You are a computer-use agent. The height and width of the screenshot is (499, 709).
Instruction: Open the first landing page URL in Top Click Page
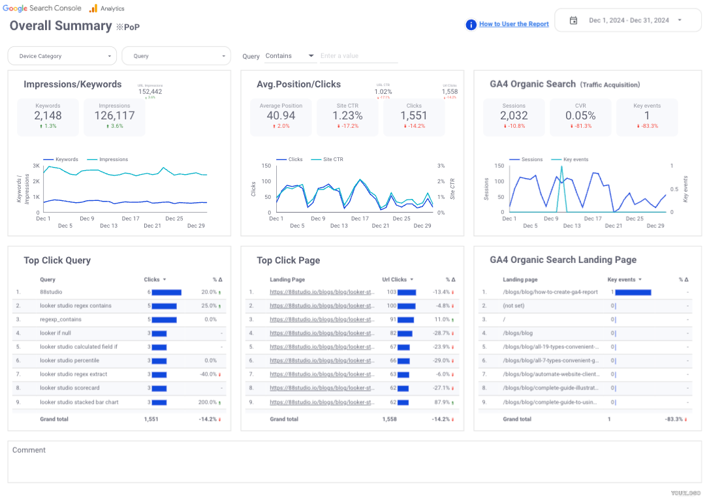tap(322, 292)
